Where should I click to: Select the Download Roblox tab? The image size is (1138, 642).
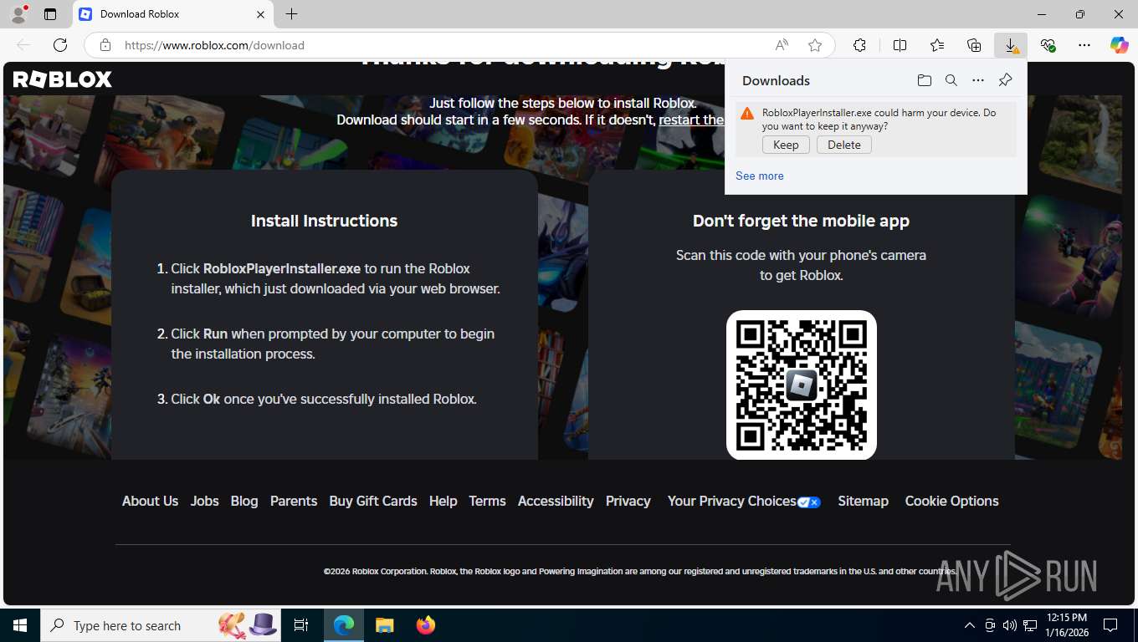coord(173,14)
